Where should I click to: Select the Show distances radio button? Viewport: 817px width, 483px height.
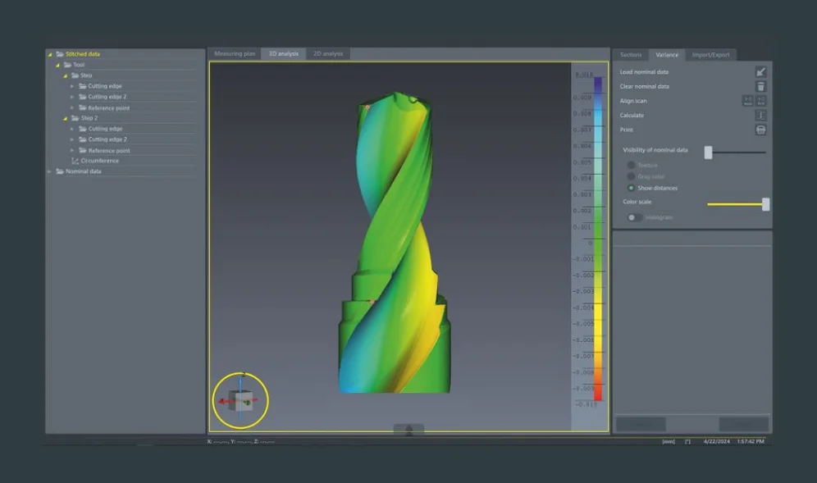click(631, 188)
